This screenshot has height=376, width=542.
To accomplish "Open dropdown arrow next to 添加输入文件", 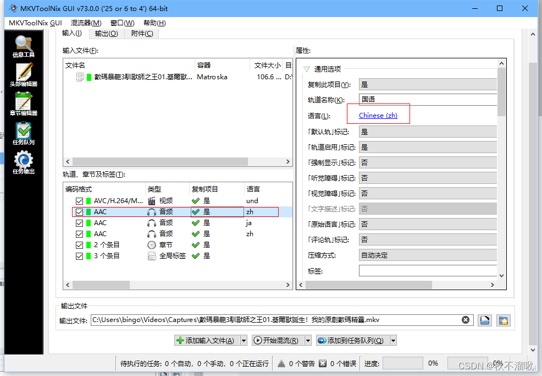I will 244,341.
